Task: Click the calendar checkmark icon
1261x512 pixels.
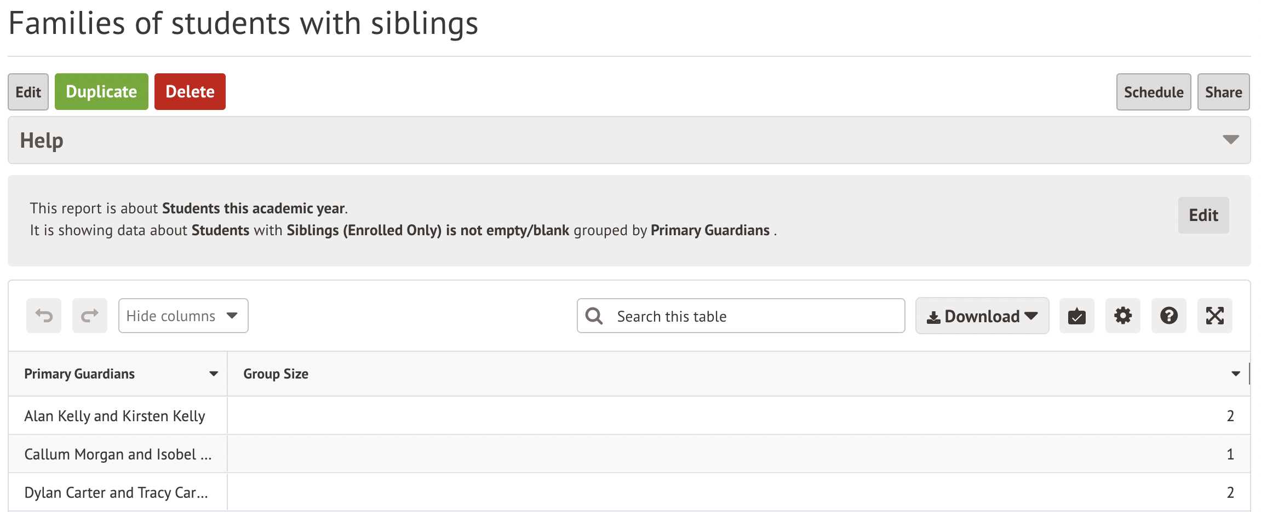Action: [1076, 316]
